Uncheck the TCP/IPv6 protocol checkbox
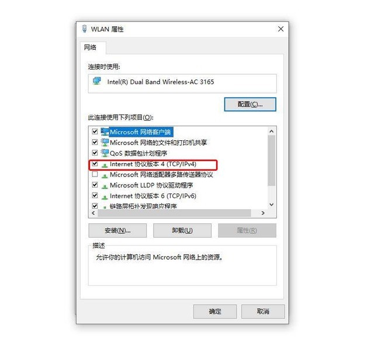This screenshot has width=374, height=345. (x=95, y=195)
